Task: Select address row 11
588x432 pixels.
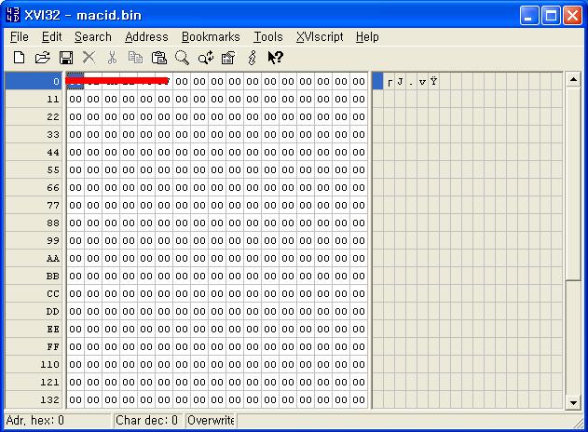Action: (34, 99)
